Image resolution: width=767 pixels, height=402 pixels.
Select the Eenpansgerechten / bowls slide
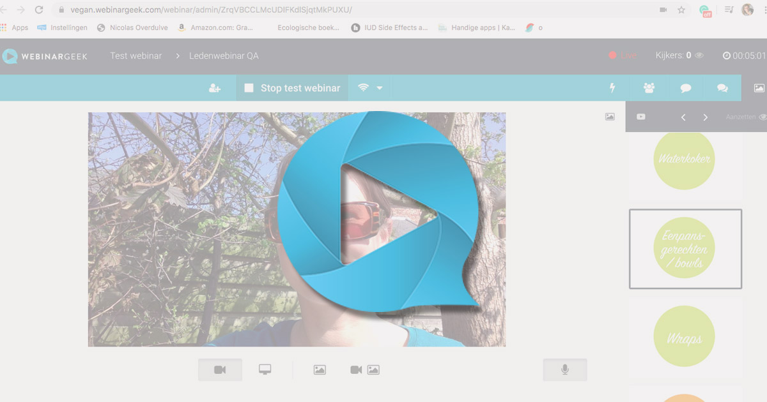tap(685, 249)
